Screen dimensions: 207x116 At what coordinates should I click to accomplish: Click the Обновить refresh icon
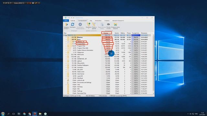pos(72,24)
